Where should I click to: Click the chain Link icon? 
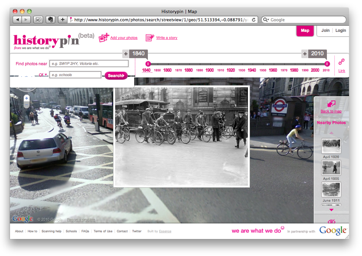click(x=342, y=62)
